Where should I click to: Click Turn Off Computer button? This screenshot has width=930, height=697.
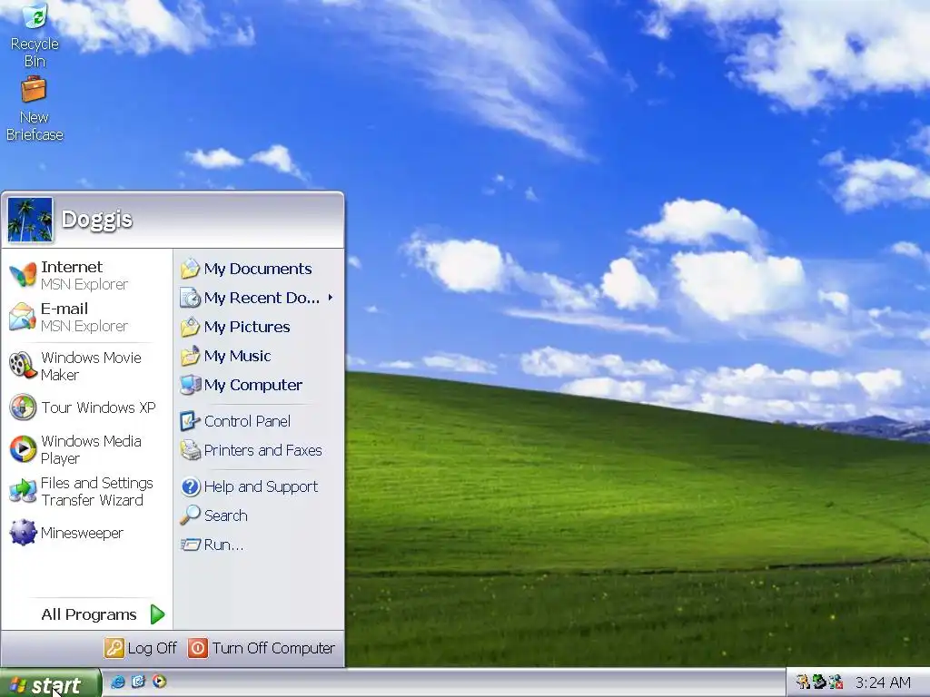coord(262,648)
